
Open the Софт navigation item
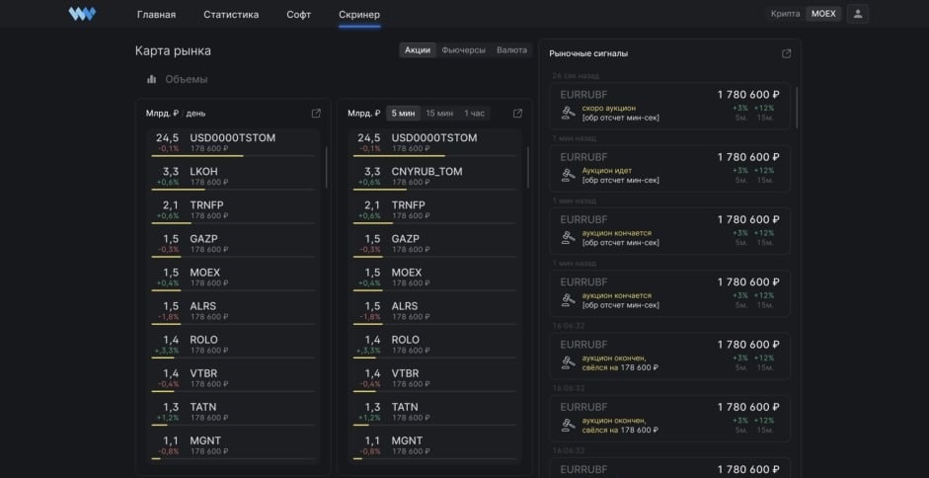(x=298, y=15)
